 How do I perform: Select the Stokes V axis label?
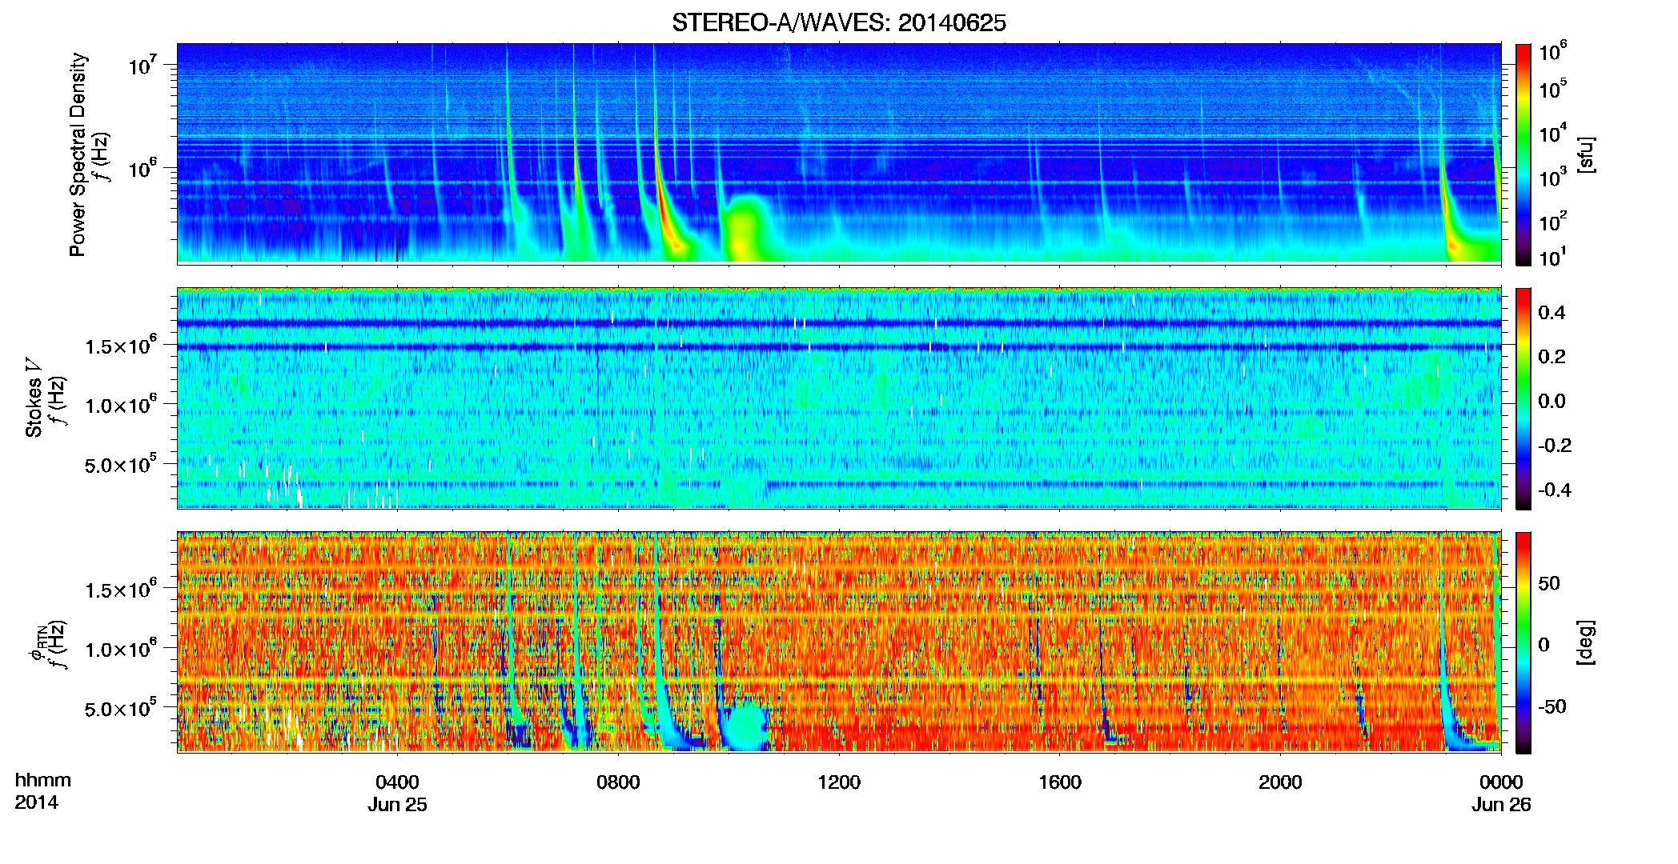pyautogui.click(x=34, y=398)
